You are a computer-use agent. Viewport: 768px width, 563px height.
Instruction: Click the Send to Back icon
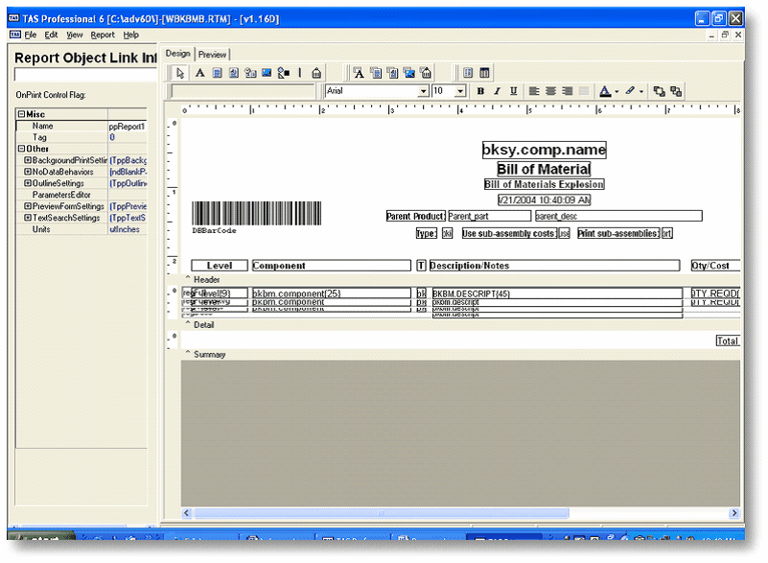click(x=676, y=91)
